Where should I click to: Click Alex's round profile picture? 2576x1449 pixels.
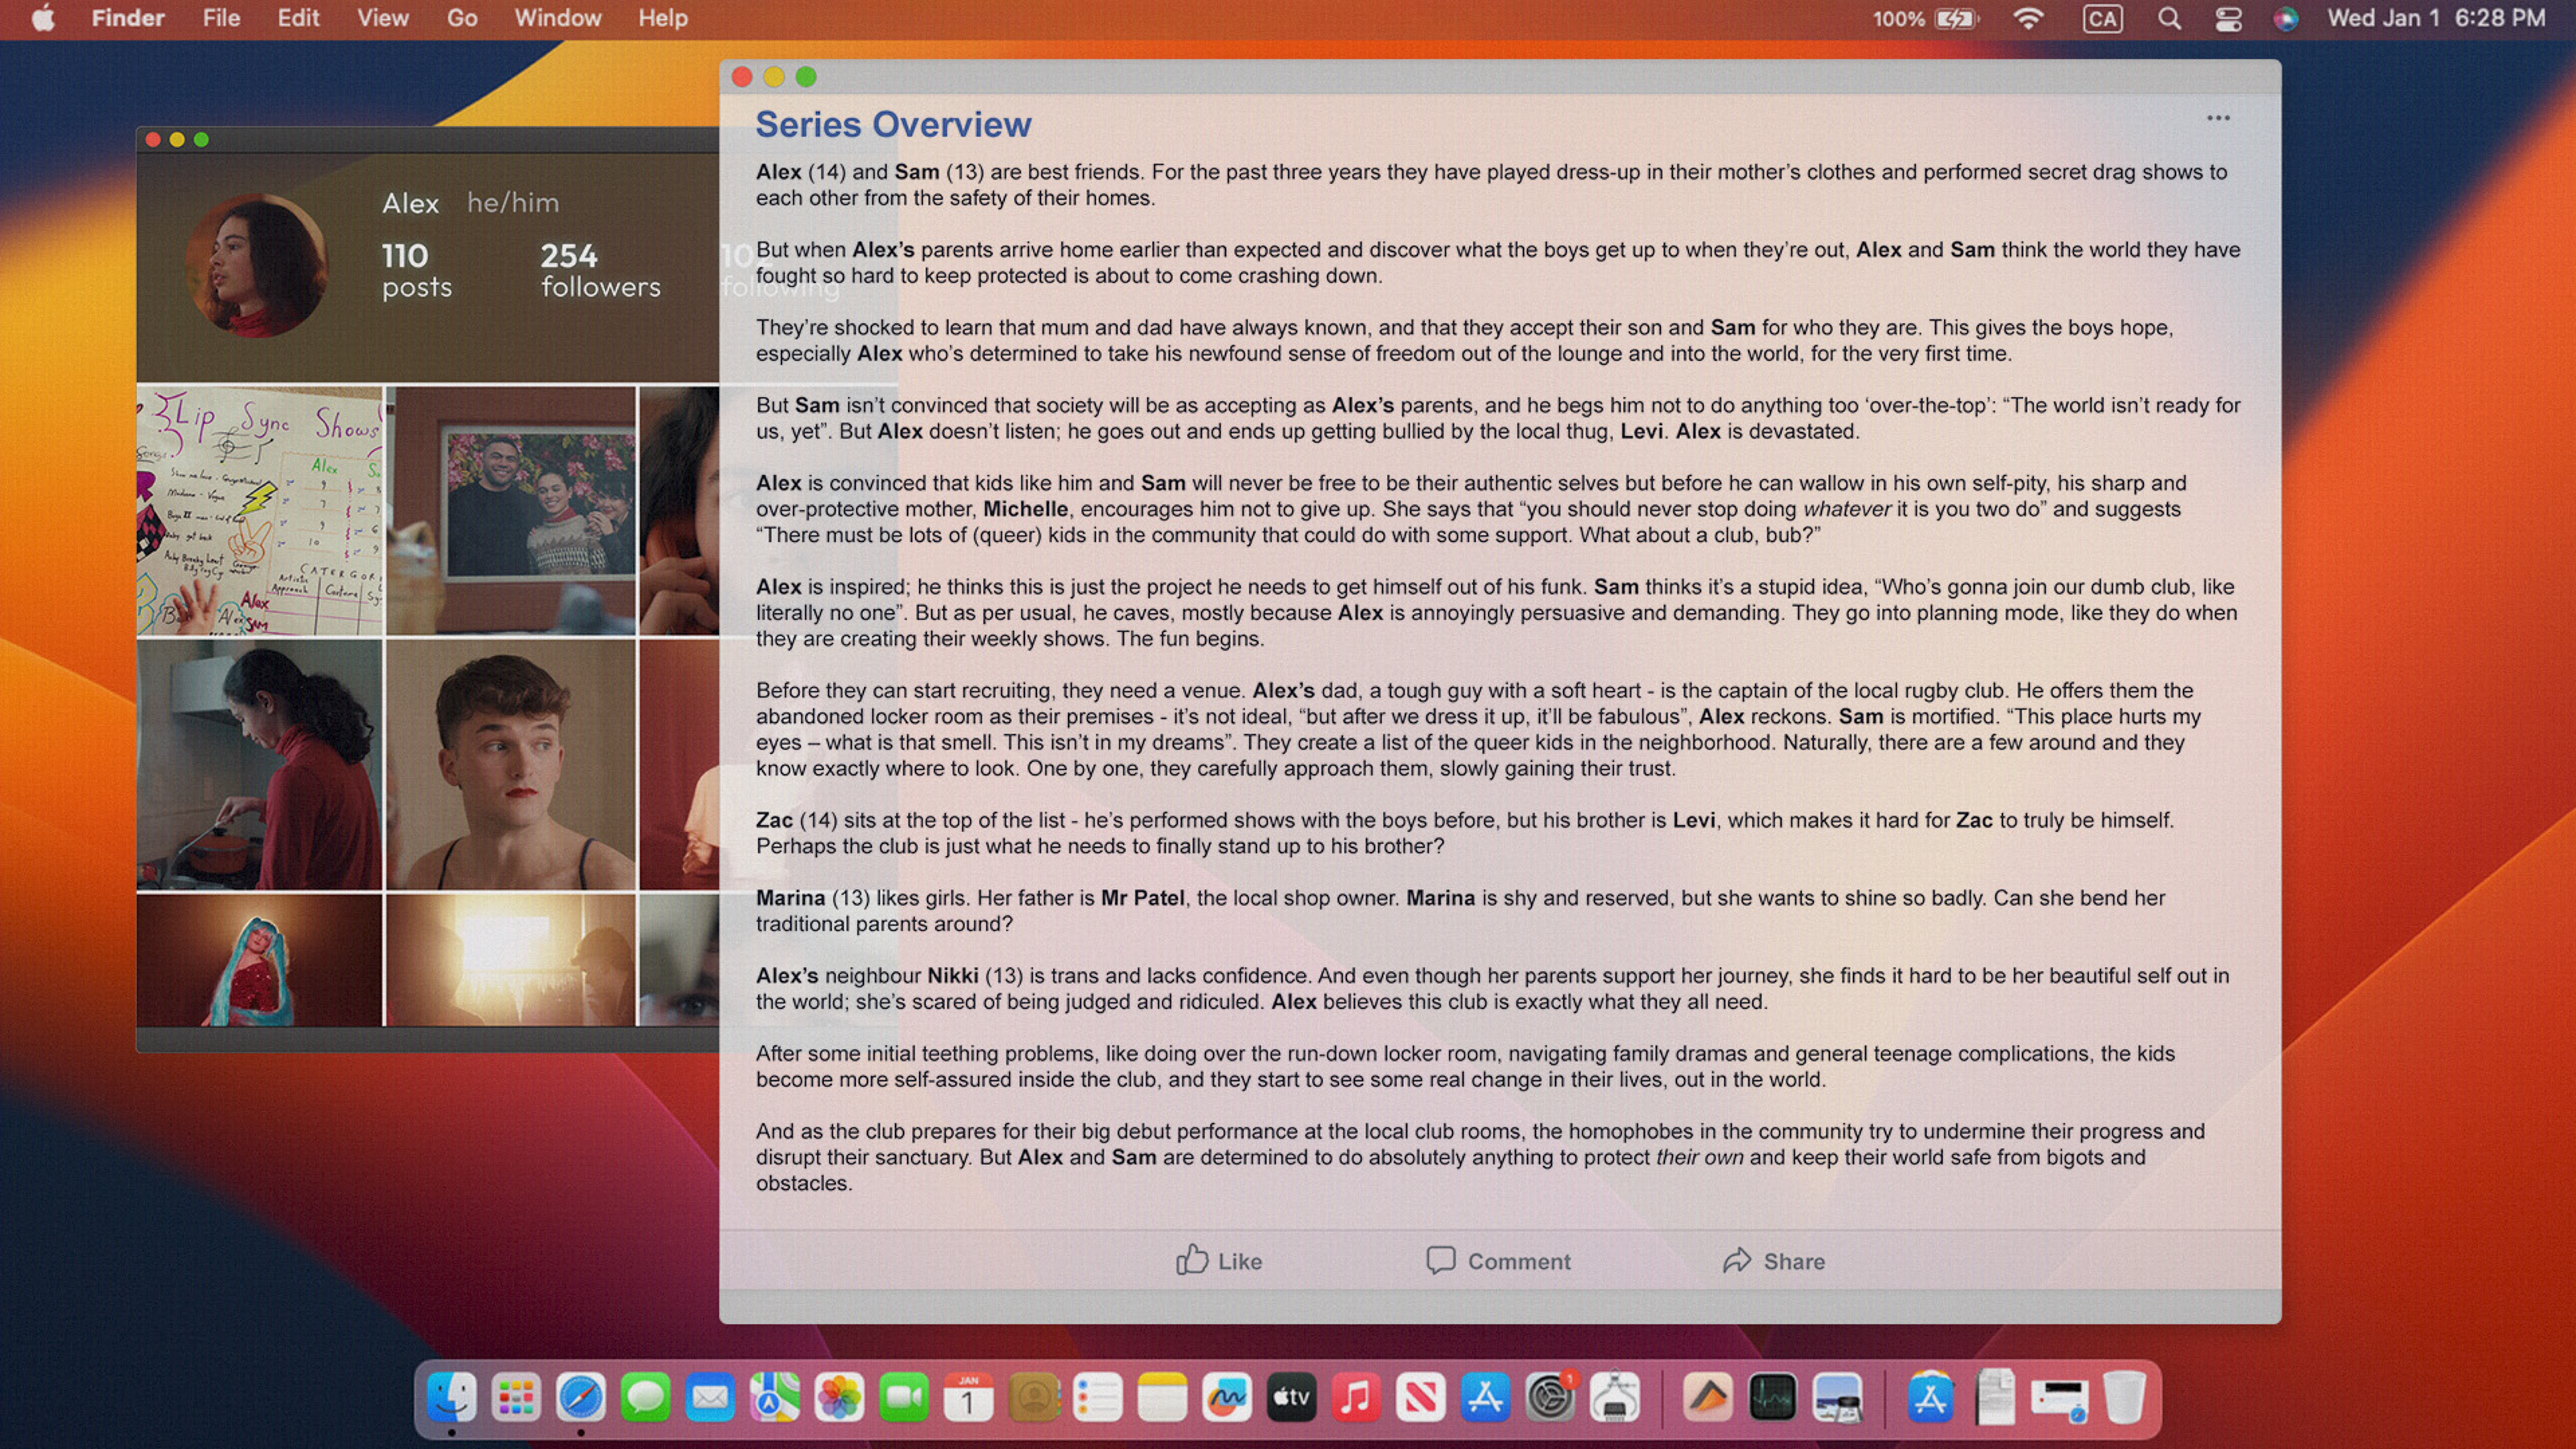tap(257, 266)
